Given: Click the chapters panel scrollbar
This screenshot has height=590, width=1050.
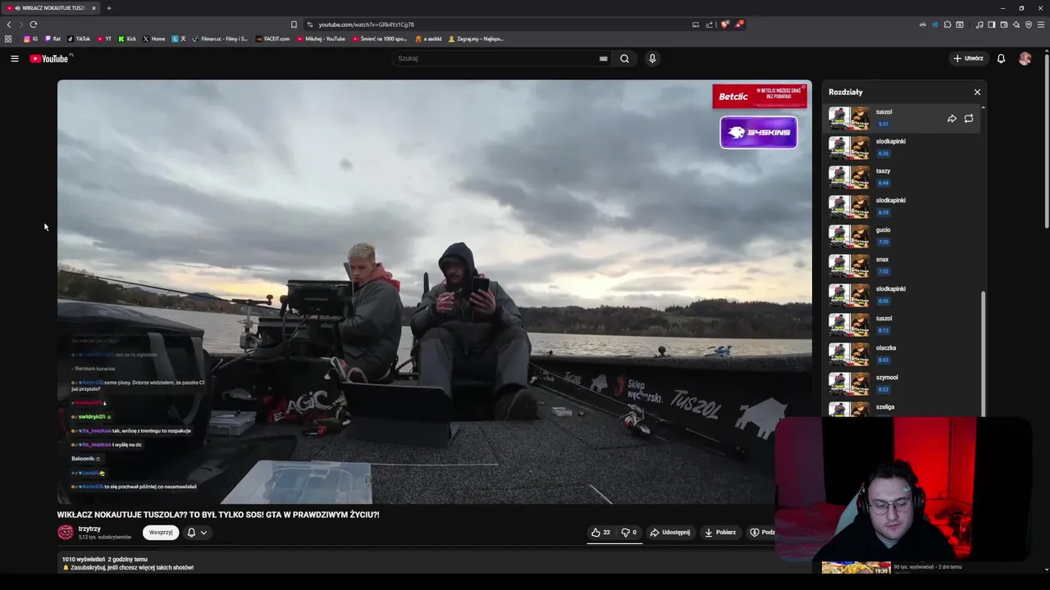Looking at the screenshot, I should (983, 352).
